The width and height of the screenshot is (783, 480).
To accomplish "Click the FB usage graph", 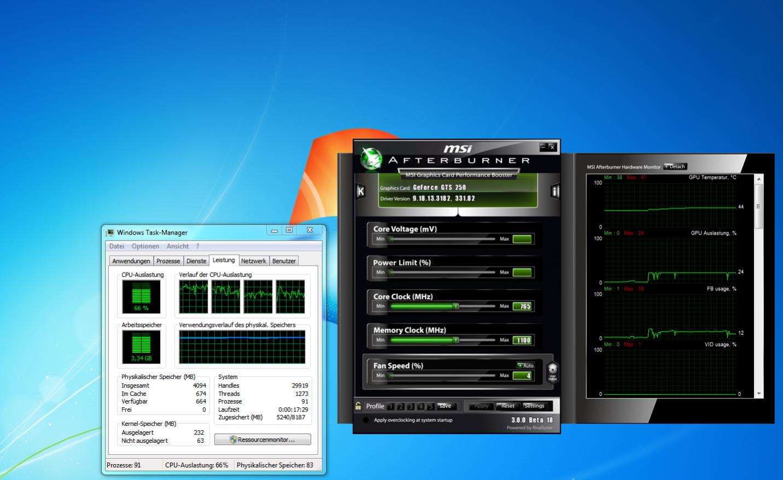I will click(x=670, y=316).
